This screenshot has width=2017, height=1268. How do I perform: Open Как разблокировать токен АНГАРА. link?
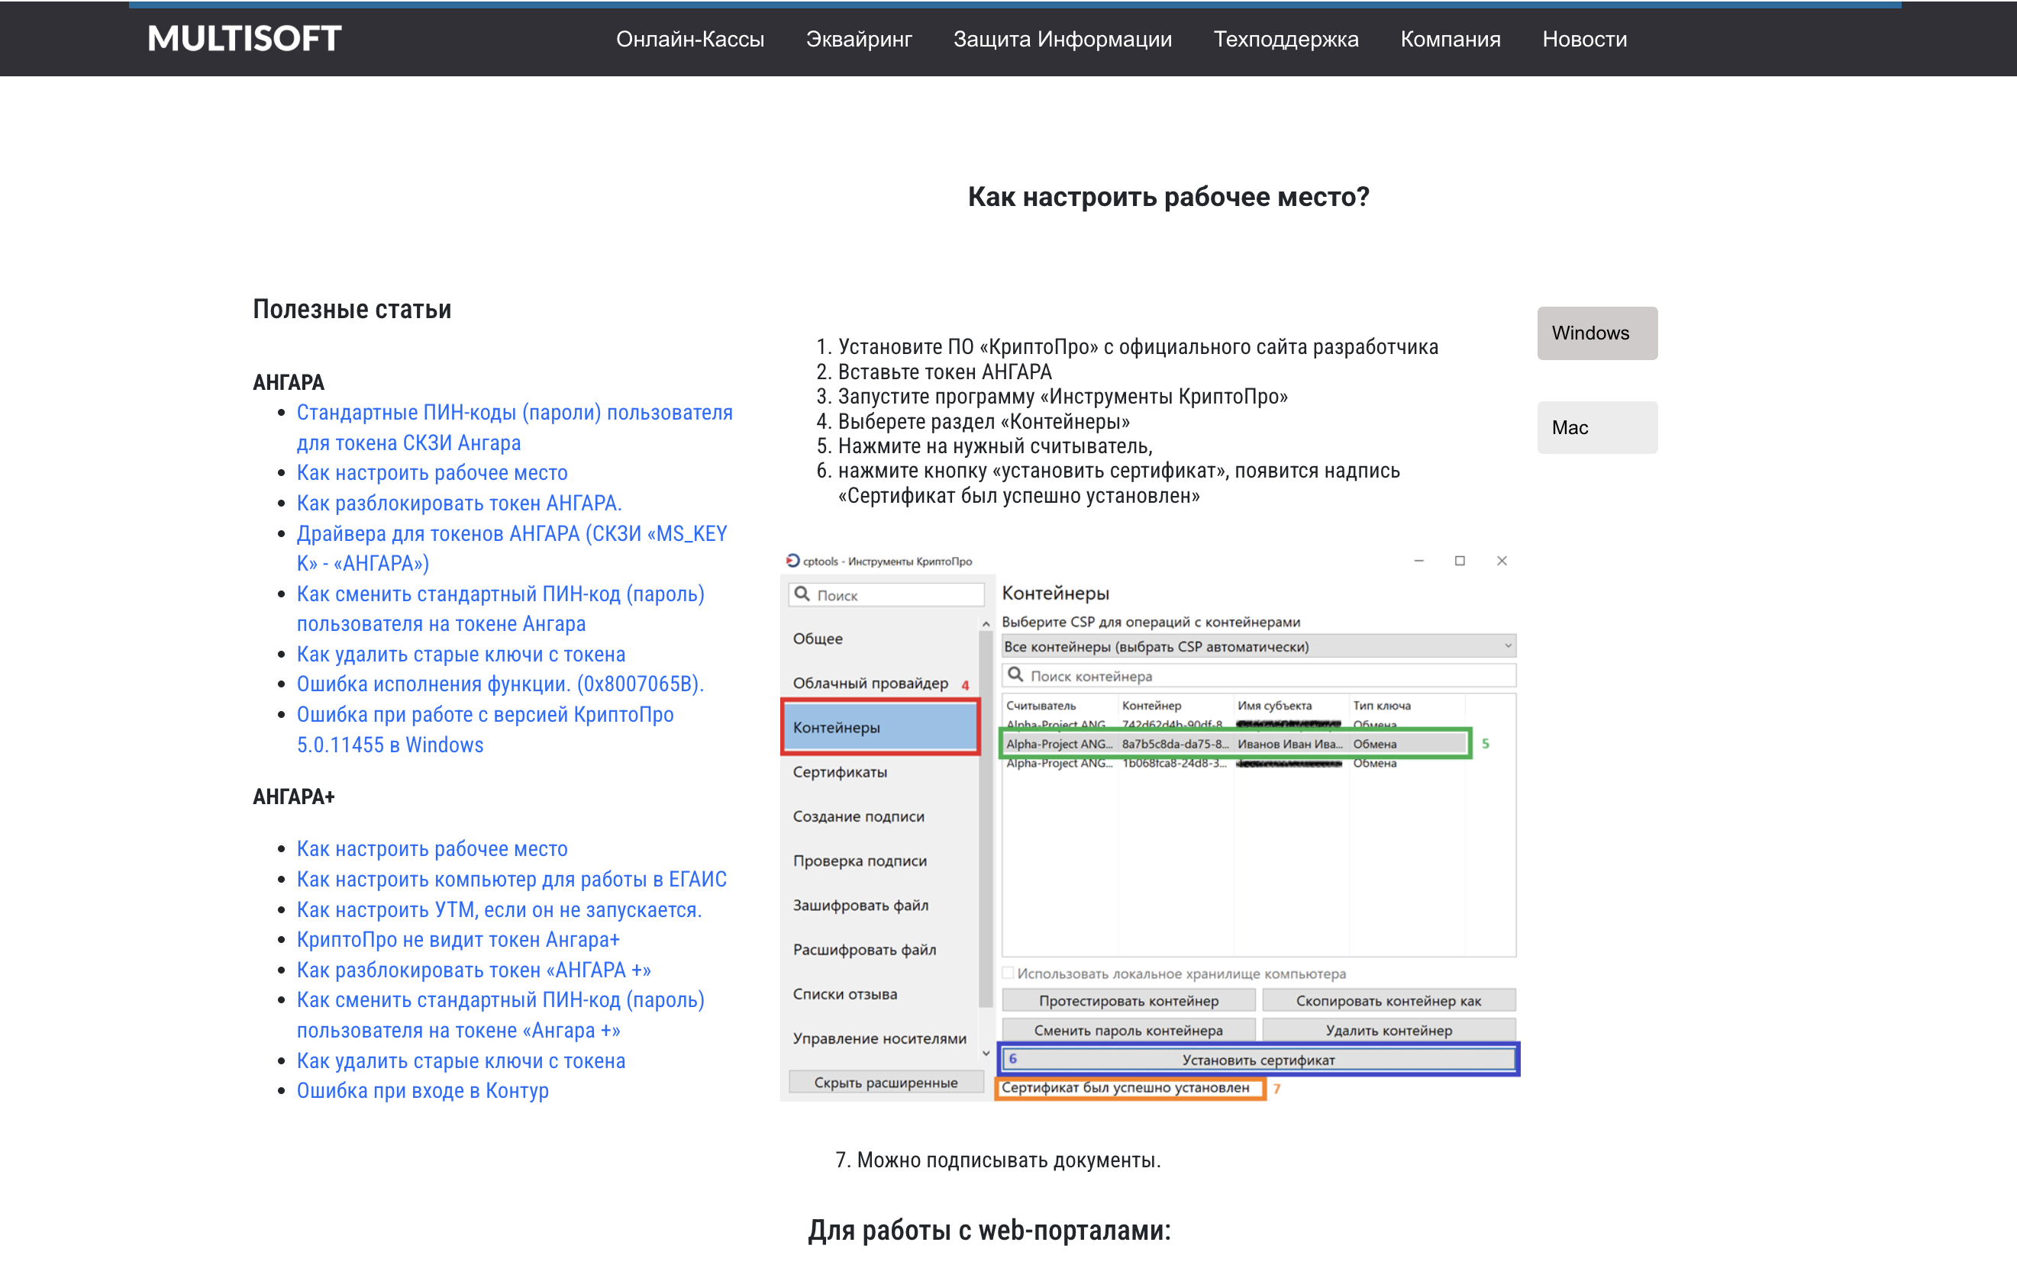[x=459, y=503]
